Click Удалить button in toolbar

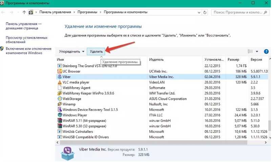[x=96, y=52]
